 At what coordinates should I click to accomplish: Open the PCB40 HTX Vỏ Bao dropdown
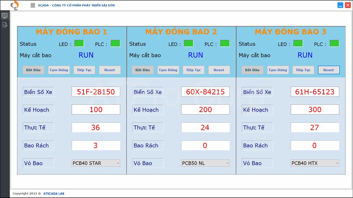tap(315, 163)
